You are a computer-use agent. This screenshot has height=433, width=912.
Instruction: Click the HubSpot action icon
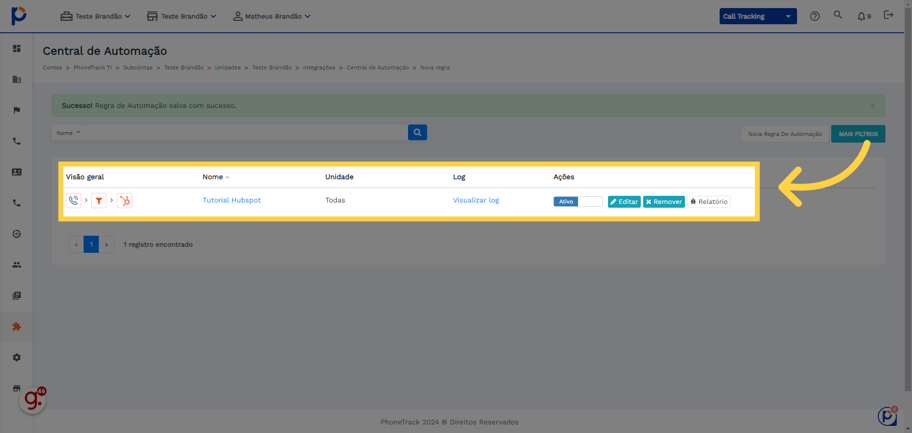[x=124, y=201]
